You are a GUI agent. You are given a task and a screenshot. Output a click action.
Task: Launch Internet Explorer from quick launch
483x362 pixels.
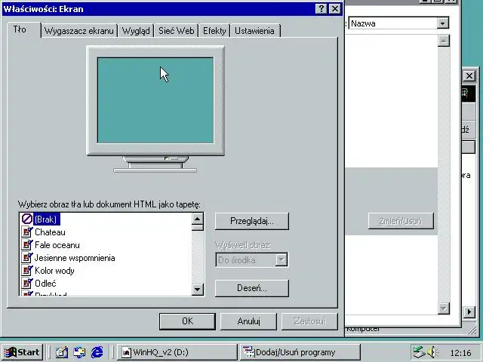[x=97, y=352]
